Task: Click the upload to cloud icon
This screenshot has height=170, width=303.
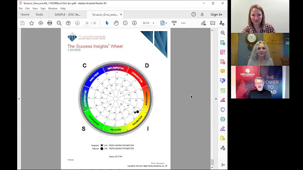Action: pyautogui.click(x=40, y=23)
